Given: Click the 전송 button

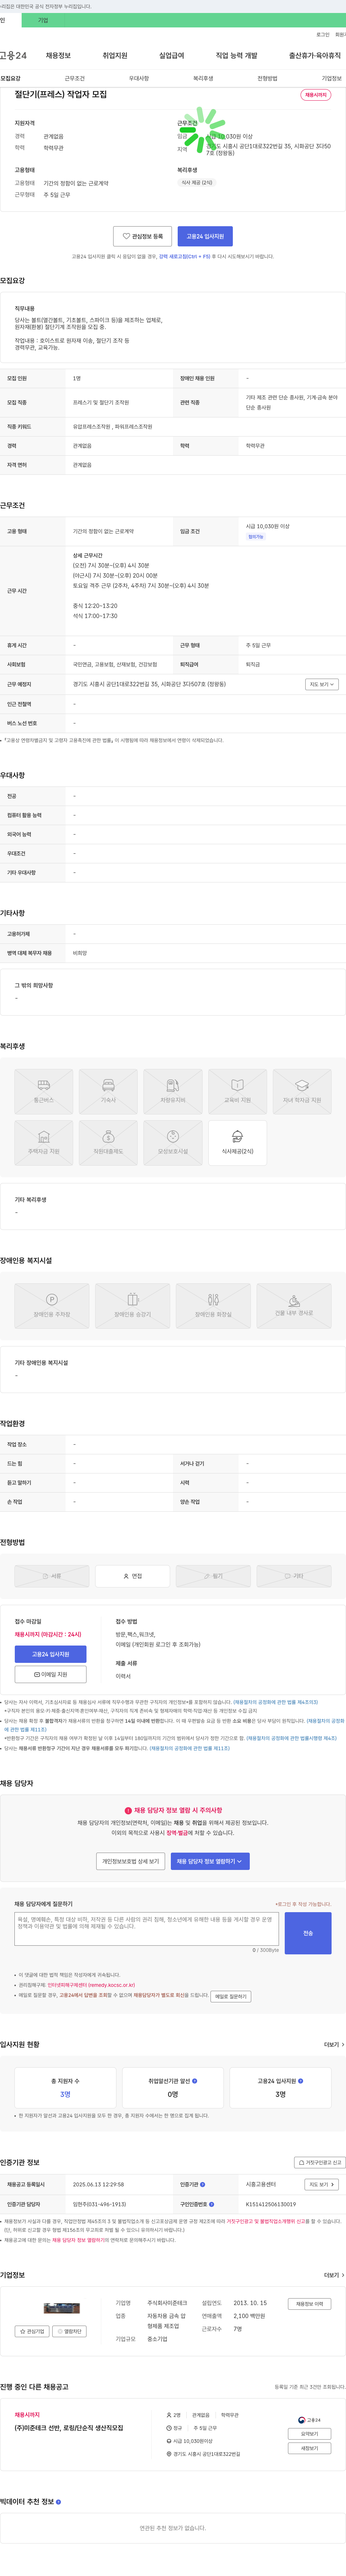Looking at the screenshot, I should coord(308,1933).
